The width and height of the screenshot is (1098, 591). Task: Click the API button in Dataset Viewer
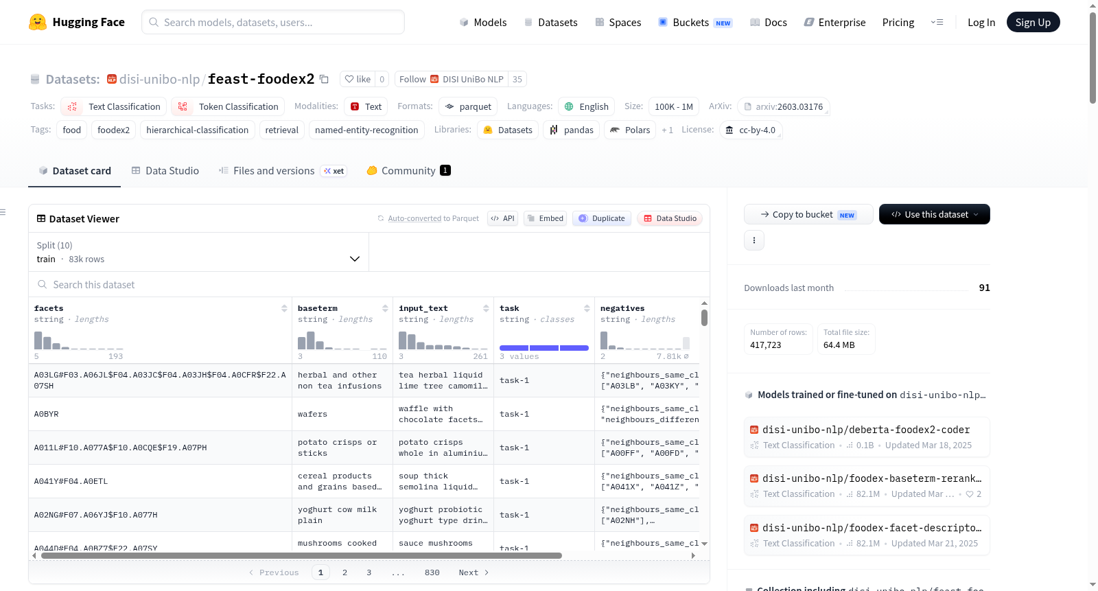point(502,218)
